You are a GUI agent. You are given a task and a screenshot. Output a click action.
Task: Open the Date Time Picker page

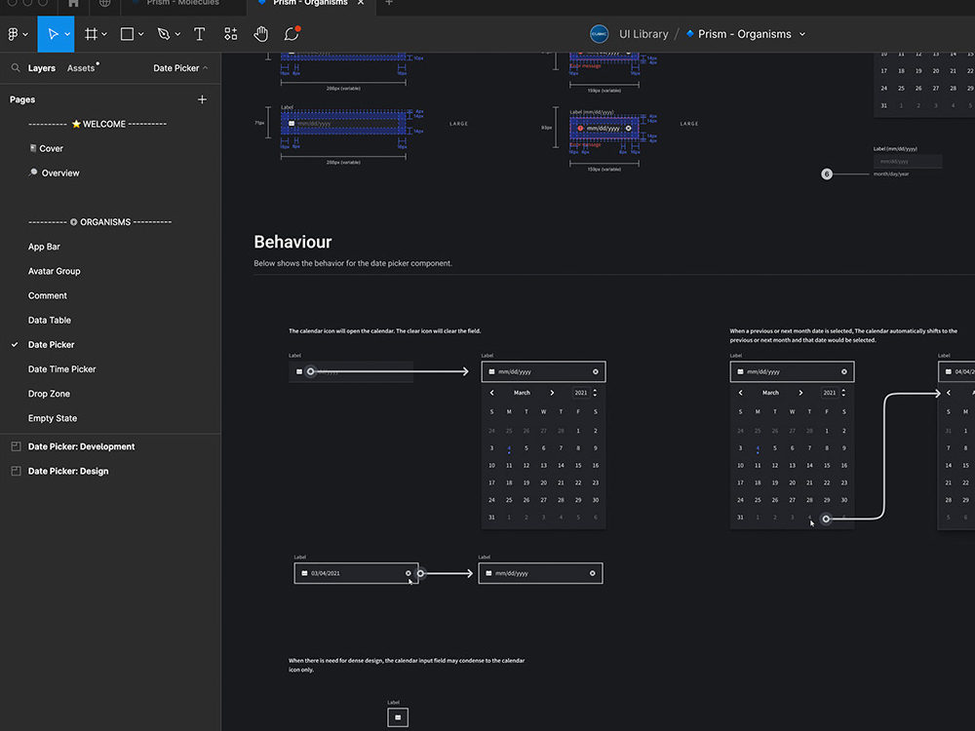[61, 369]
